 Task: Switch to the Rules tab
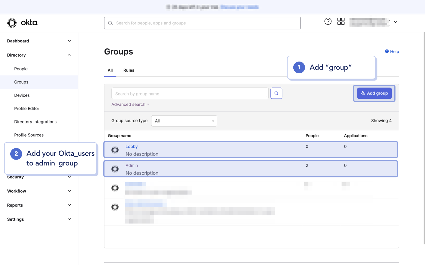coord(129,70)
